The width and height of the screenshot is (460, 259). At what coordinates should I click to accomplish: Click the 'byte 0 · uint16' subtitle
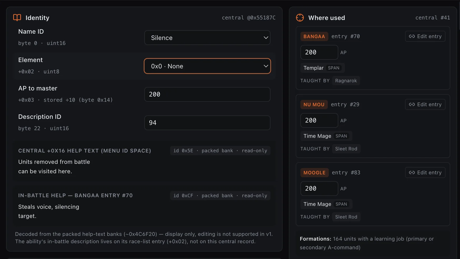point(42,43)
